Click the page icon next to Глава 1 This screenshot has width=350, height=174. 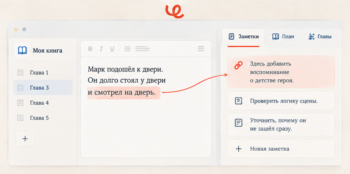click(x=20, y=73)
